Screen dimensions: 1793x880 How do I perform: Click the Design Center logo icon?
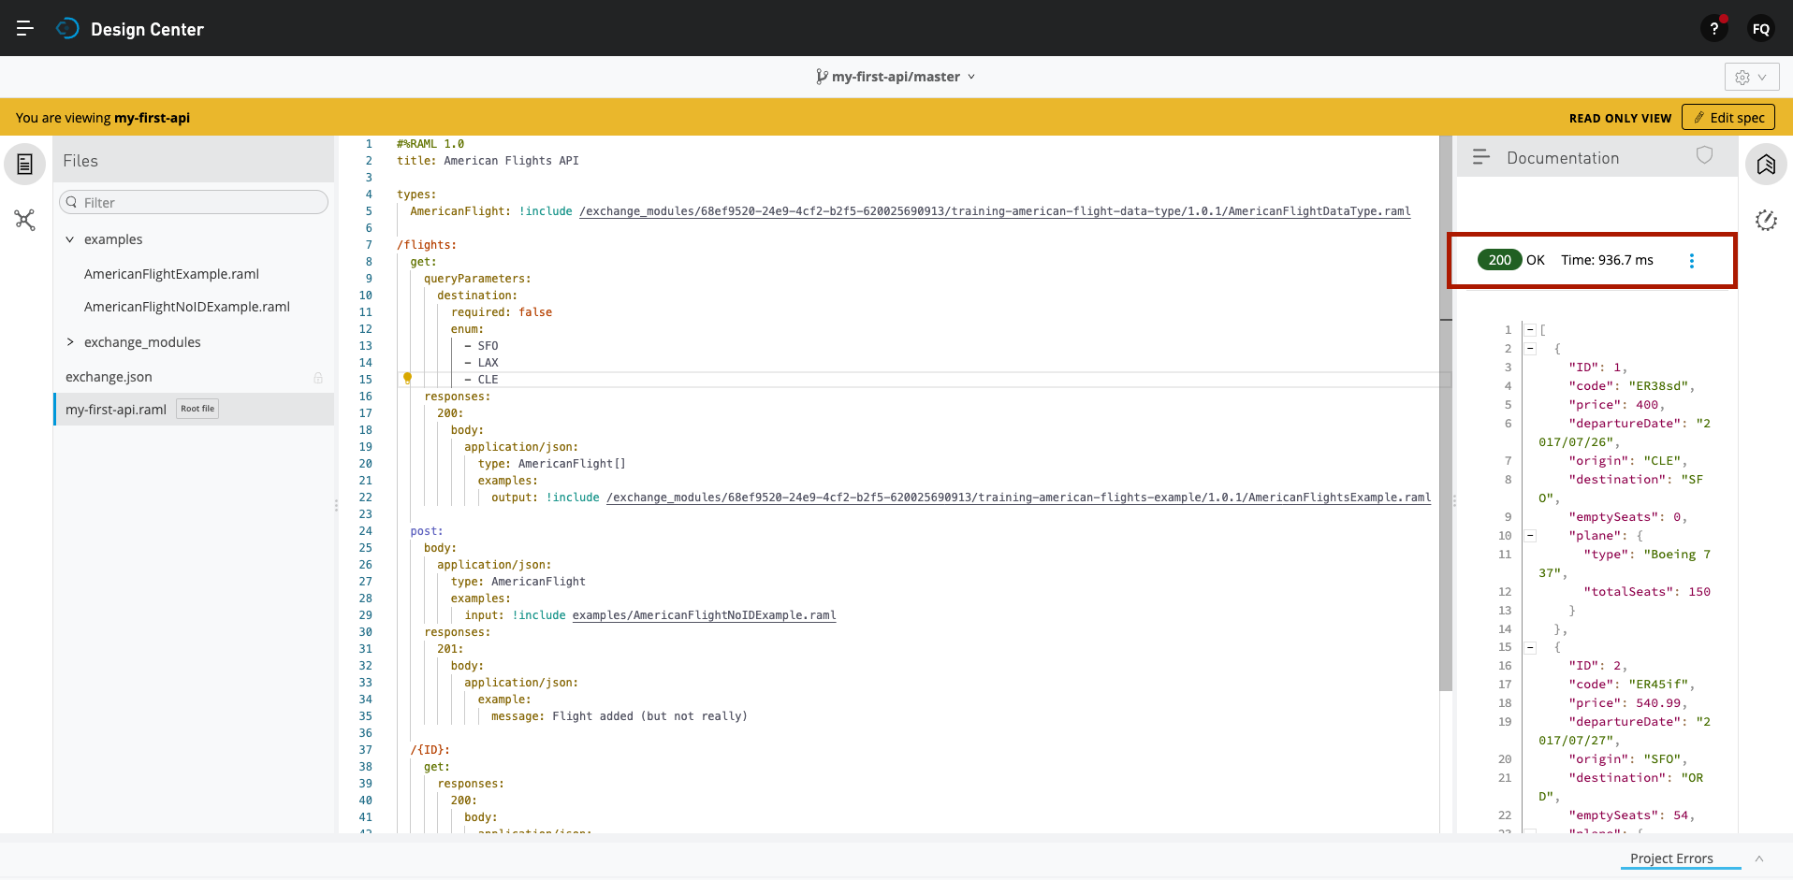point(67,29)
